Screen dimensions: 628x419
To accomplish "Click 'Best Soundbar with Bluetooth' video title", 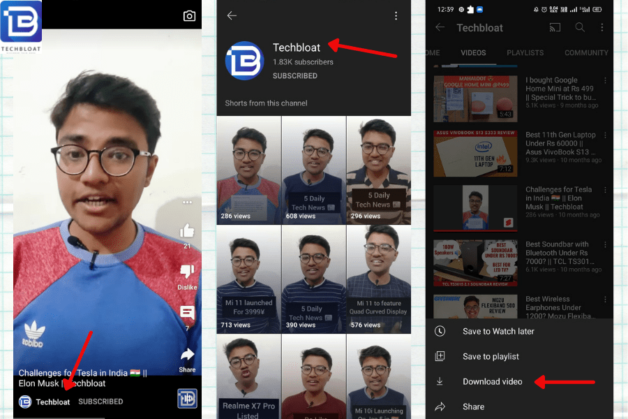I will tap(560, 253).
